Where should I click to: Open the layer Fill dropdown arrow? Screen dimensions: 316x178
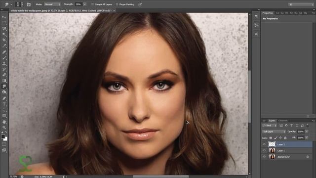click(x=307, y=138)
